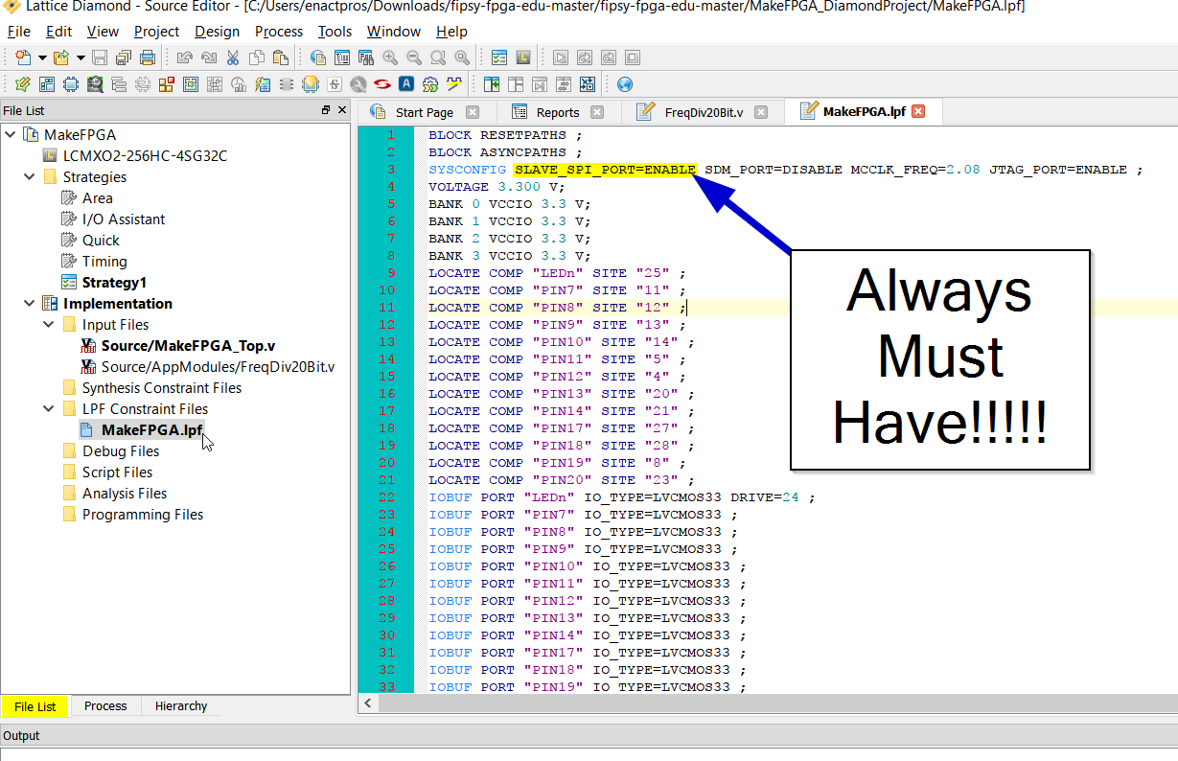Select the LCMXO2-256HC-4SG32C device item
The width and height of the screenshot is (1178, 761).
click(x=145, y=156)
